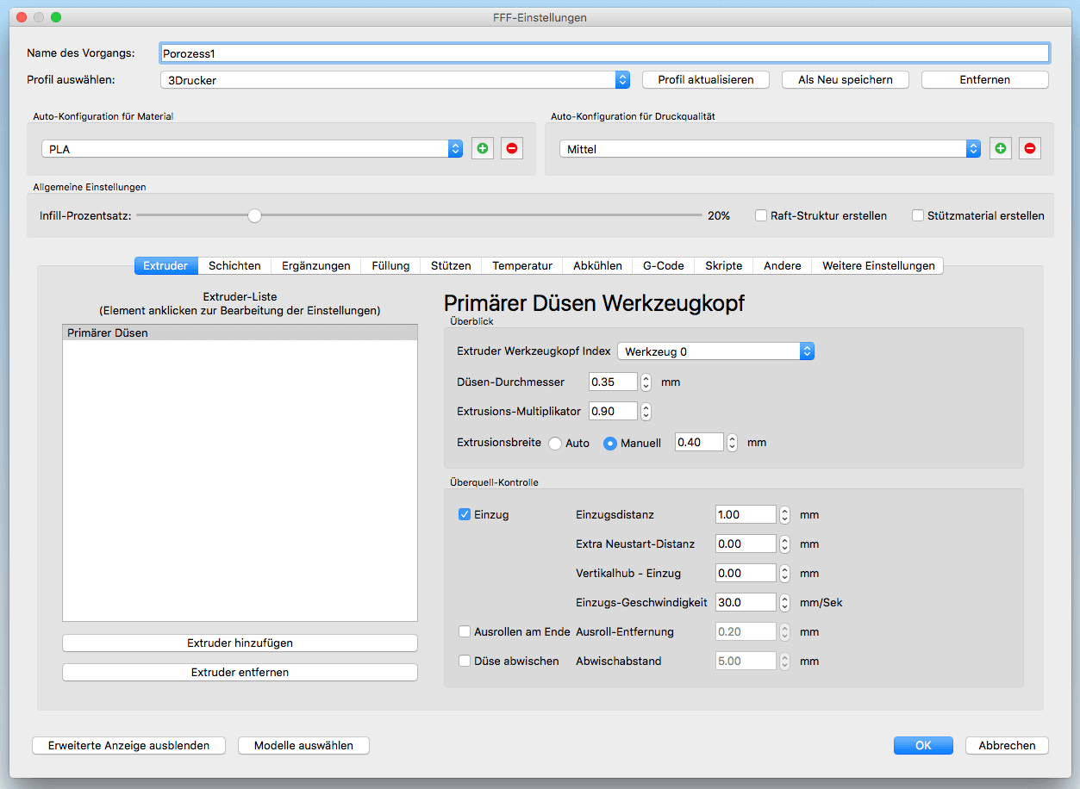The image size is (1080, 789).
Task: Click the Düsen-Durchmesser stepper arrows
Action: click(x=646, y=382)
